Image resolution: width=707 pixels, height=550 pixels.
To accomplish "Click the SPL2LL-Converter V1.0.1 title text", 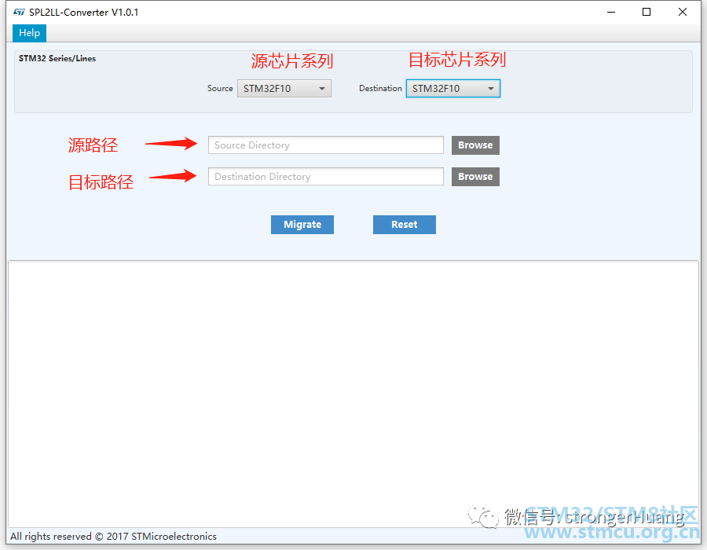I will point(84,13).
